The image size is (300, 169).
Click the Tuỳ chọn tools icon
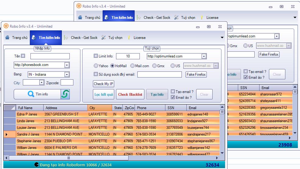tap(104, 38)
